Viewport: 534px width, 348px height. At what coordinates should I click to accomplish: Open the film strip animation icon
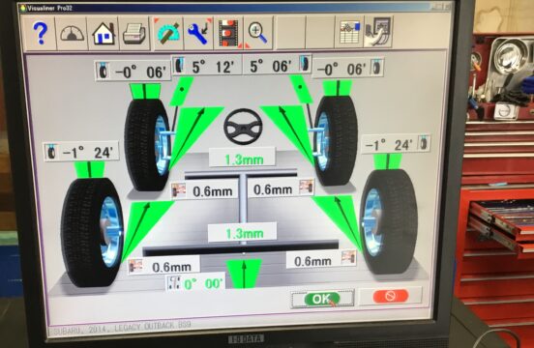[x=228, y=33]
